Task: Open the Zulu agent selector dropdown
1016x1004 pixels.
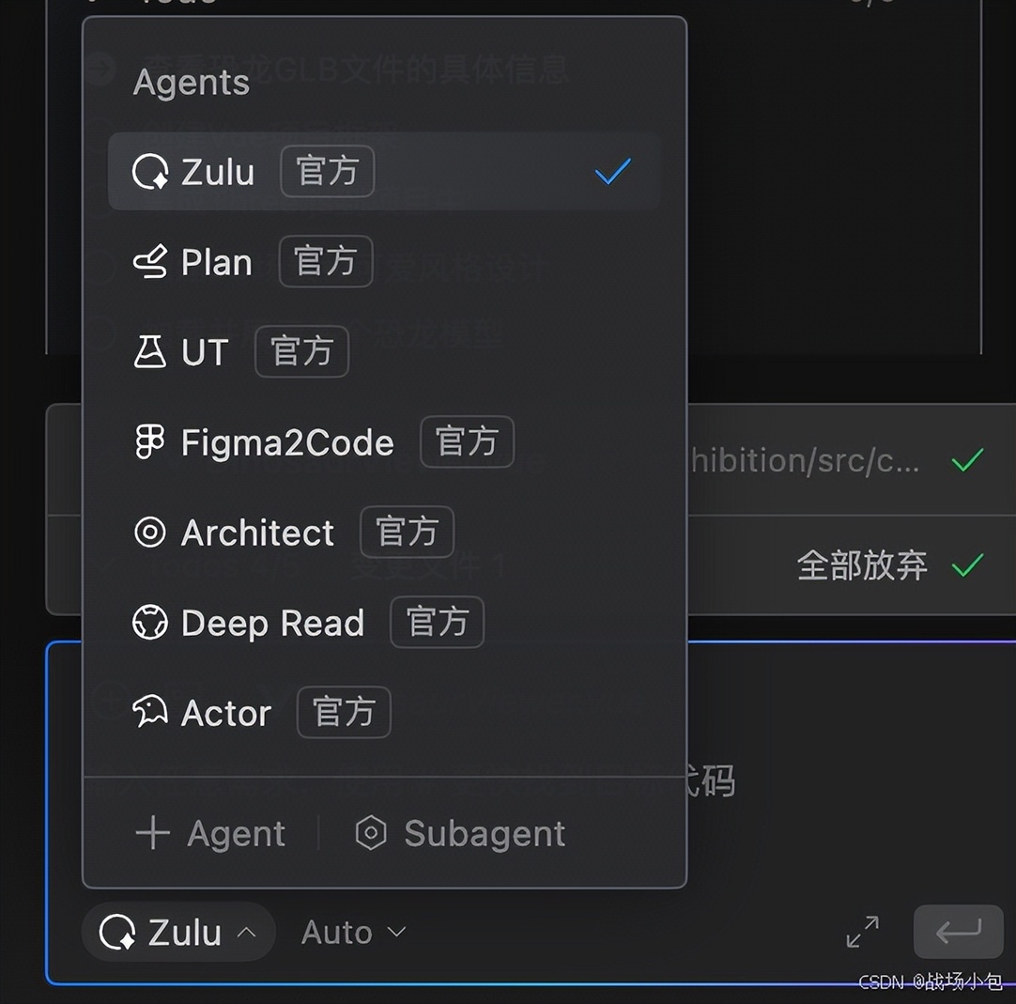Action: [x=178, y=933]
